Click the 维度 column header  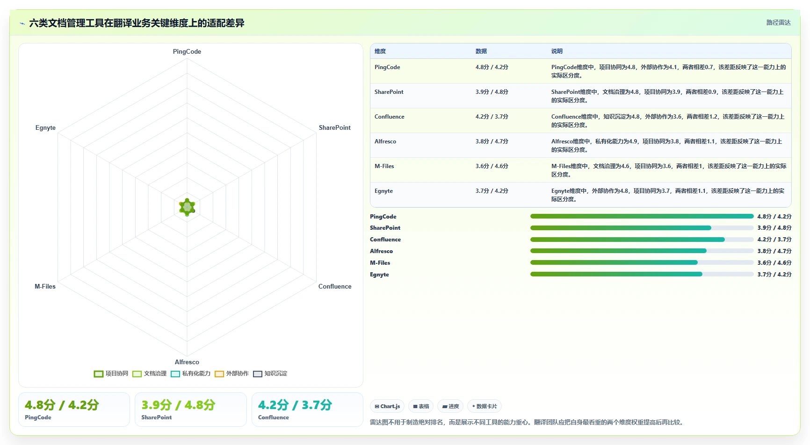[380, 51]
